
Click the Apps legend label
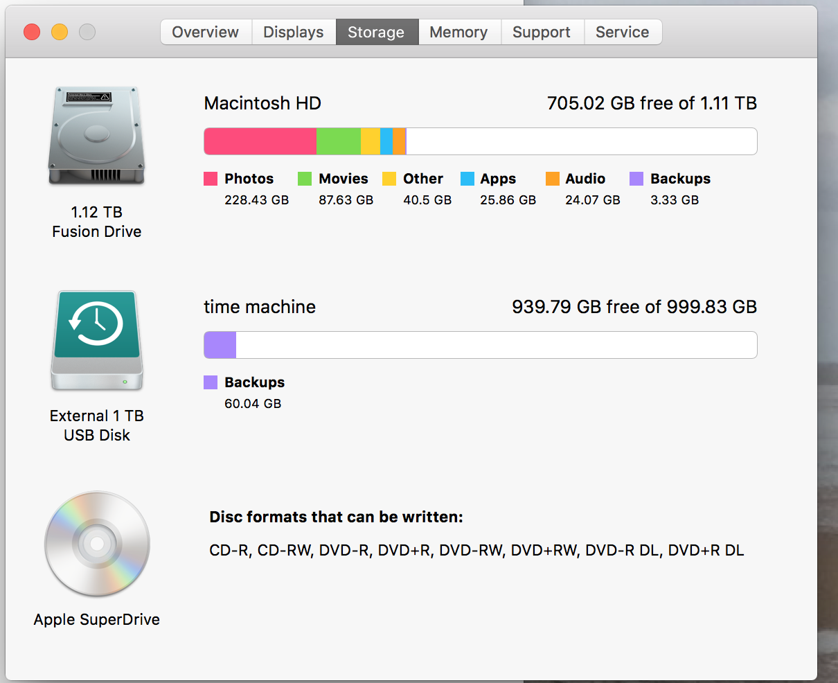point(498,179)
